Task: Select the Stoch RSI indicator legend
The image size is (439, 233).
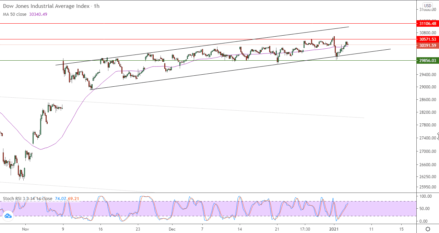Action: (x=27, y=198)
